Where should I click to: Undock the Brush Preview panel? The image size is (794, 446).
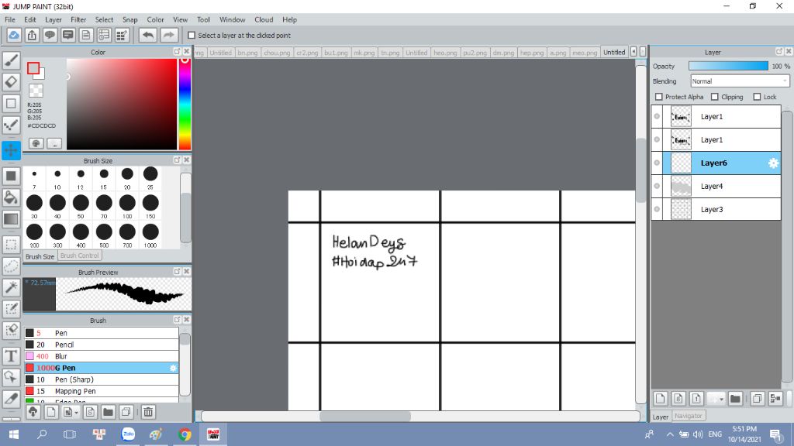coord(177,272)
